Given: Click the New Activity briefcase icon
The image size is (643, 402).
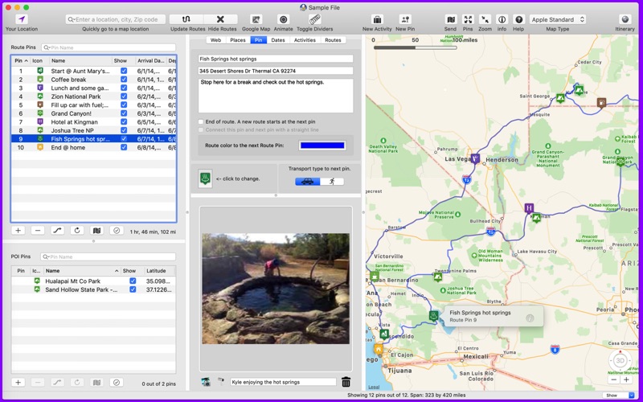Looking at the screenshot, I should pos(377,19).
